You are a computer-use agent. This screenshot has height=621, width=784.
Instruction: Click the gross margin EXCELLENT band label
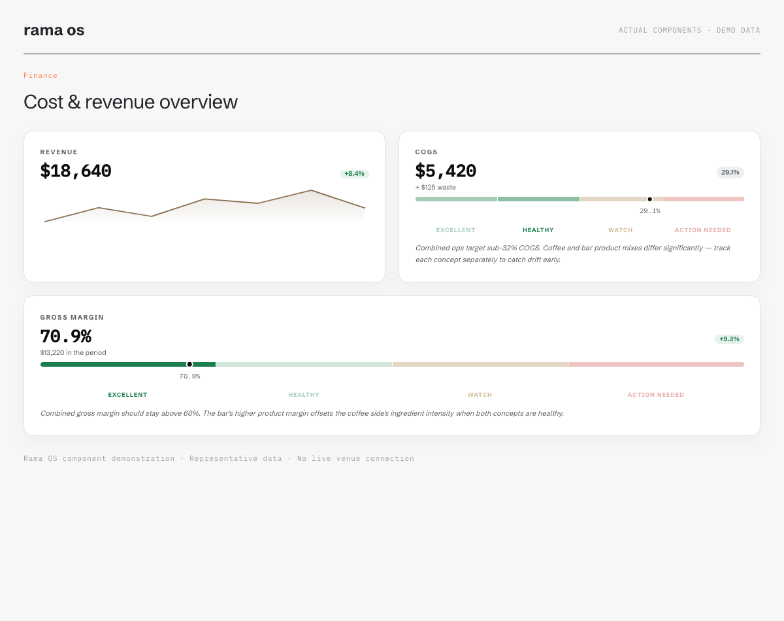click(x=127, y=395)
